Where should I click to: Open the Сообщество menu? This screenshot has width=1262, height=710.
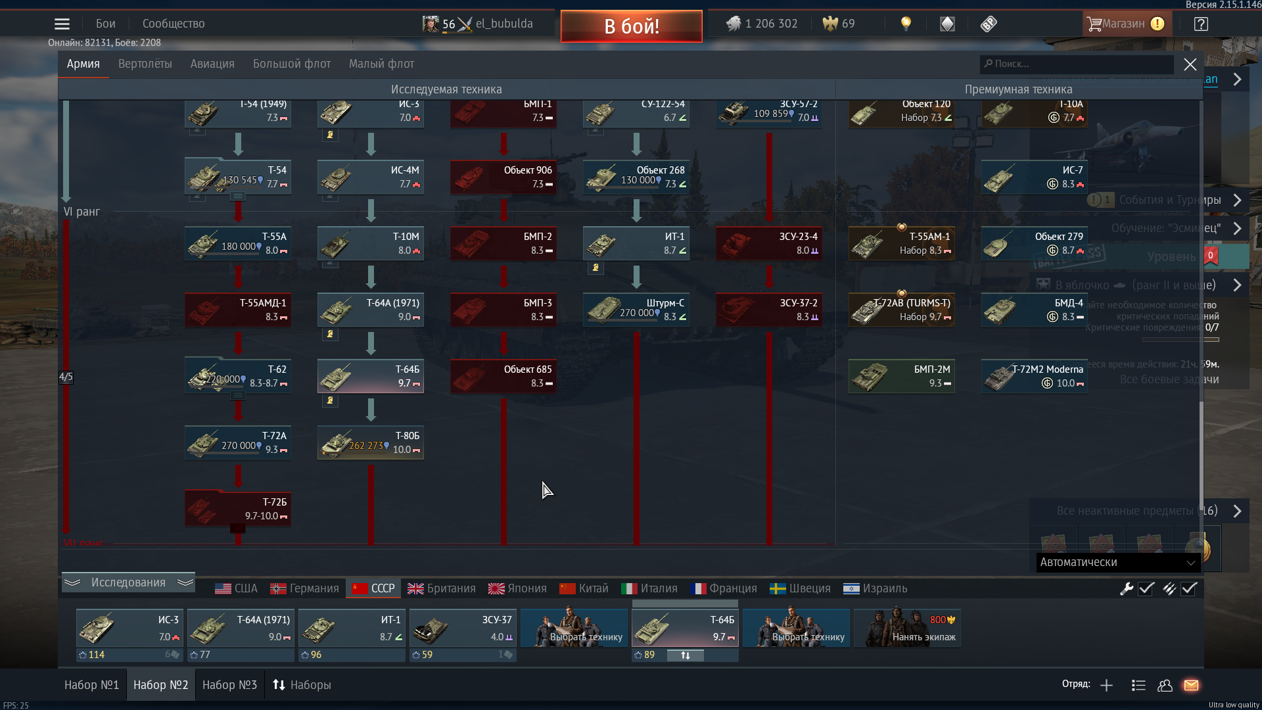pyautogui.click(x=174, y=24)
